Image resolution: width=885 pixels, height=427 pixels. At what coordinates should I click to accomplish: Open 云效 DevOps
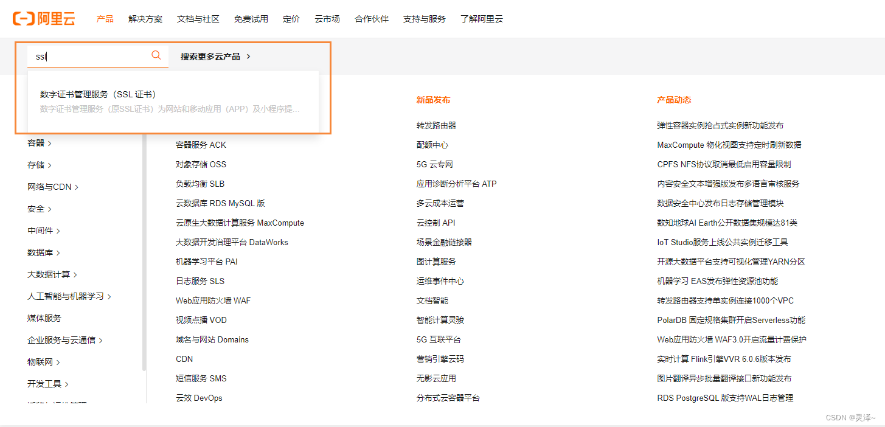(x=199, y=398)
